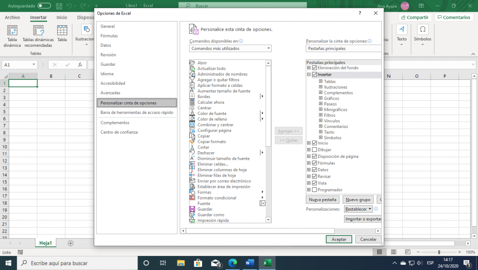Uncheck the Revisar tab checkbox
The image size is (478, 270).
tap(314, 176)
